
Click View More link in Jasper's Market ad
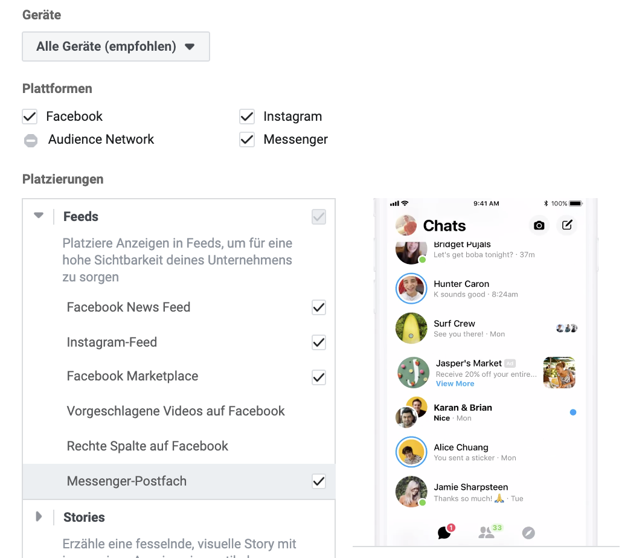[x=455, y=383]
